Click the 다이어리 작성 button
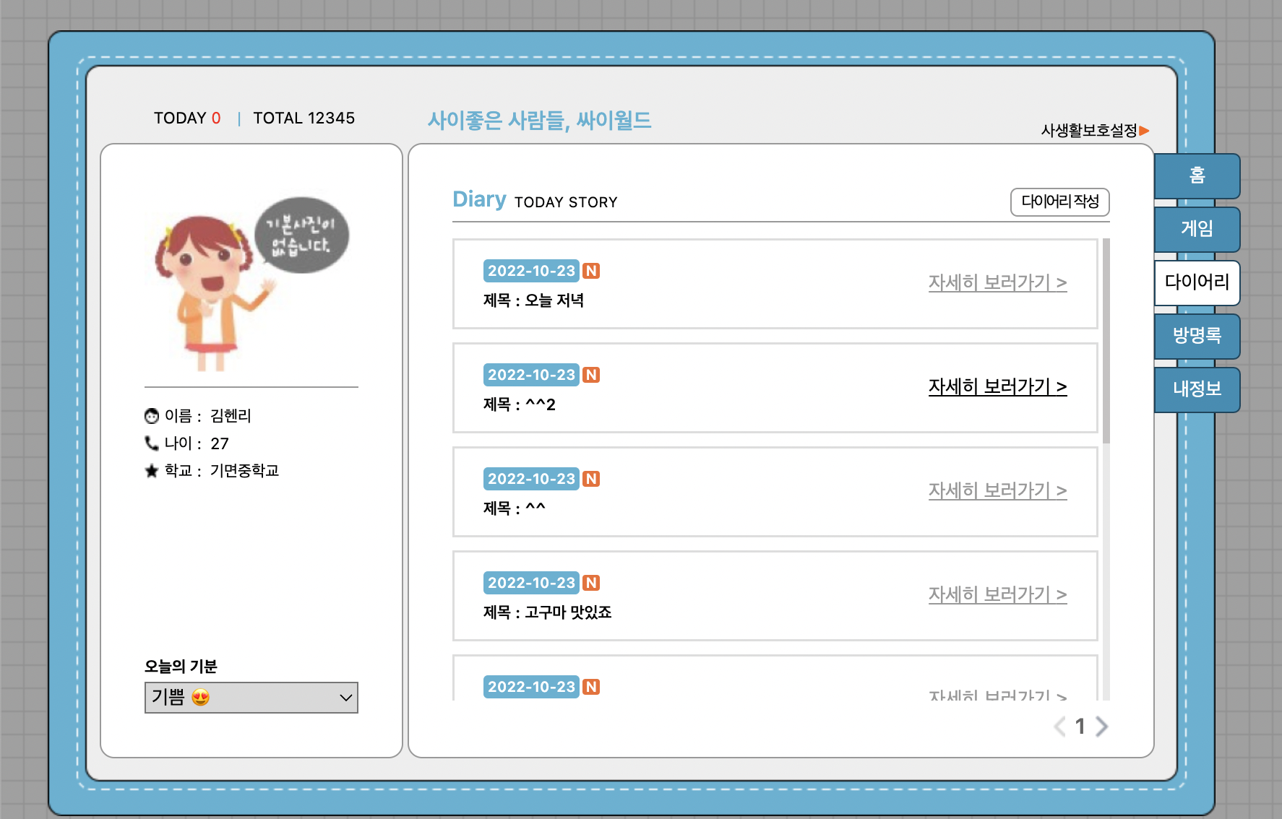 tap(1059, 202)
